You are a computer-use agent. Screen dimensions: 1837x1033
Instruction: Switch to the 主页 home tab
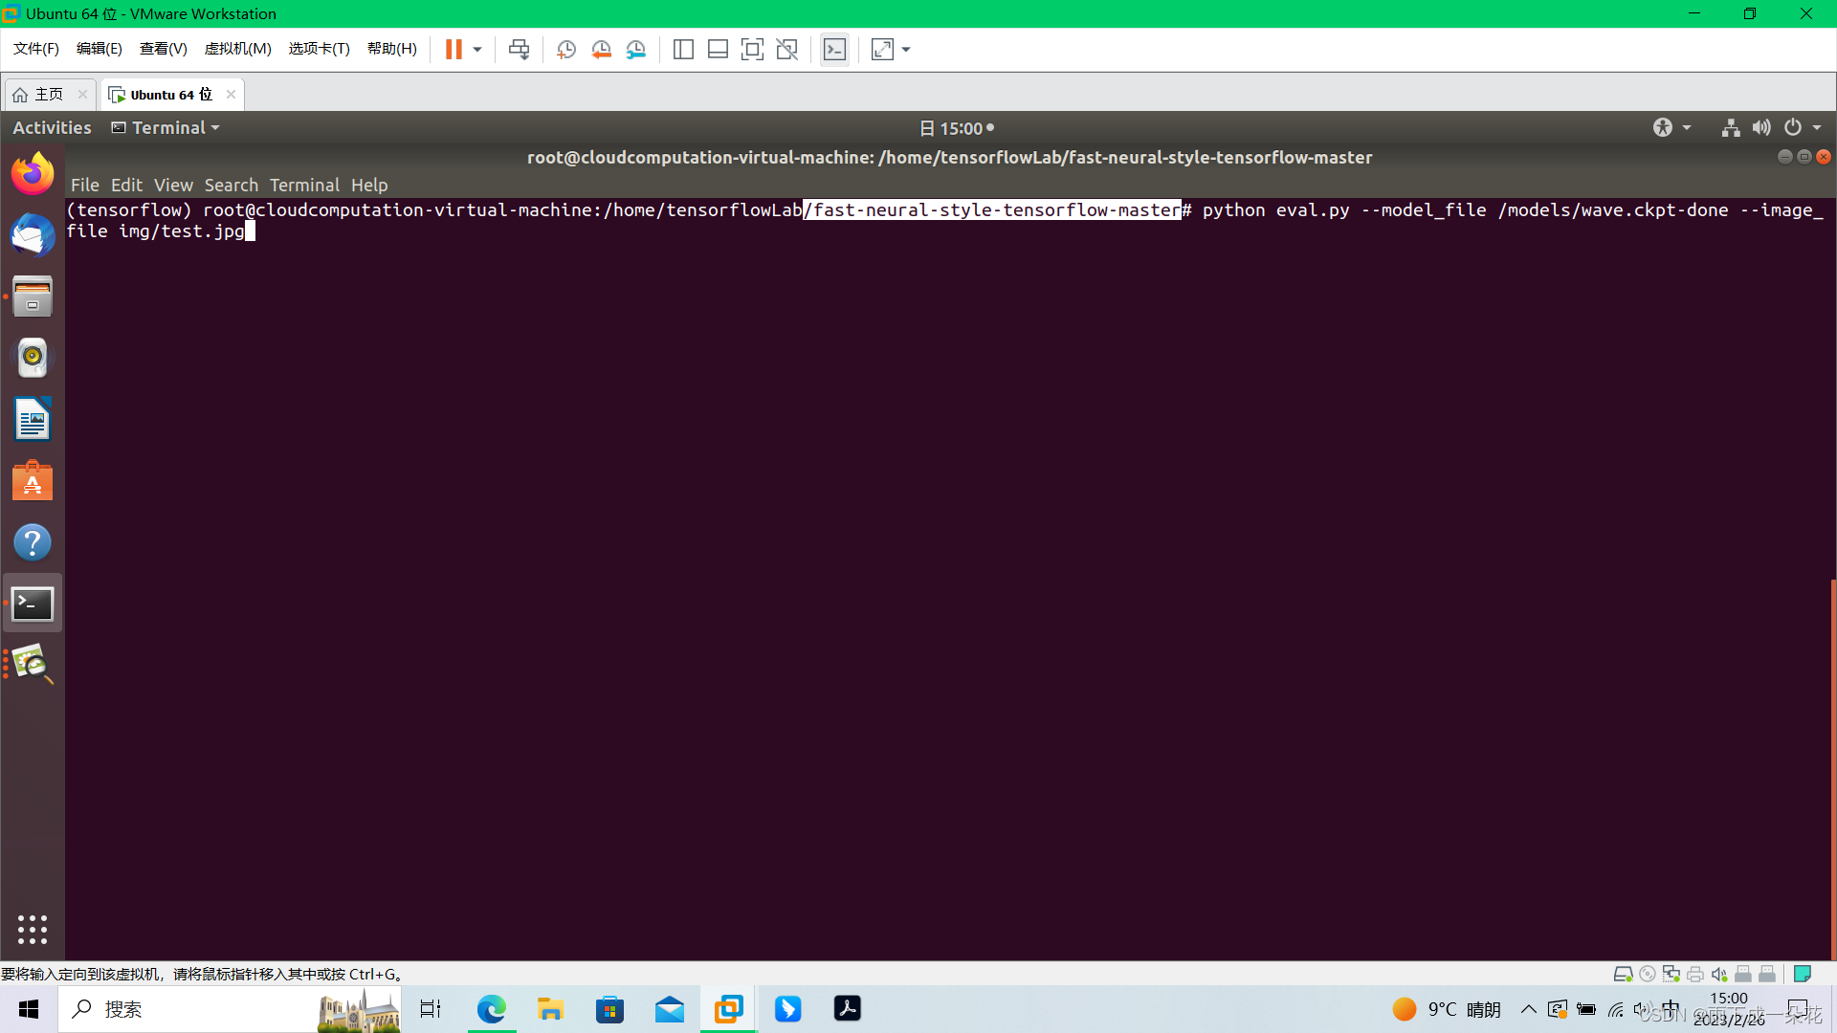point(48,95)
